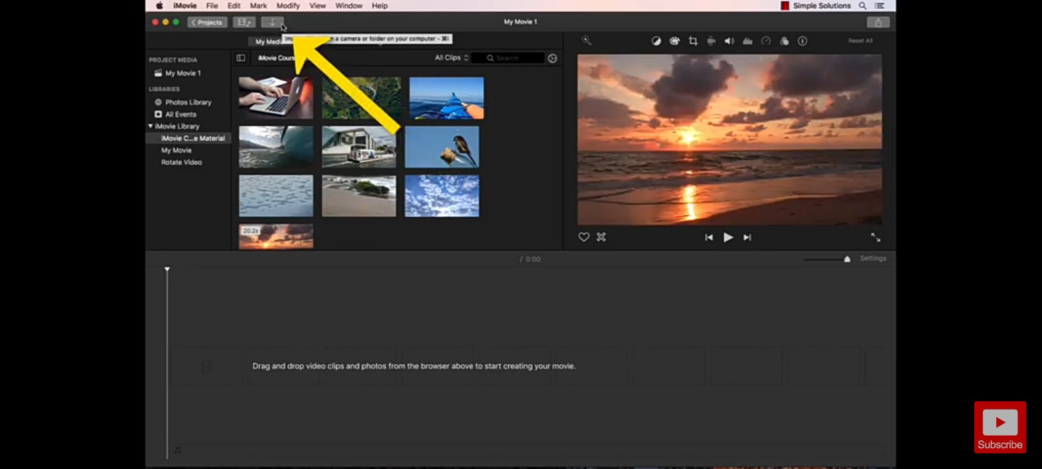Open the Edit menu
Viewport: 1042px width, 469px height.
click(234, 6)
